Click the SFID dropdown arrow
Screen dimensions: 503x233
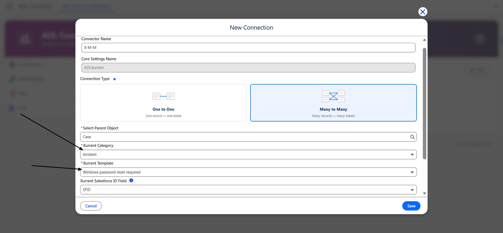click(412, 190)
